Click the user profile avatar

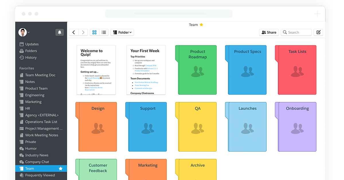23,32
